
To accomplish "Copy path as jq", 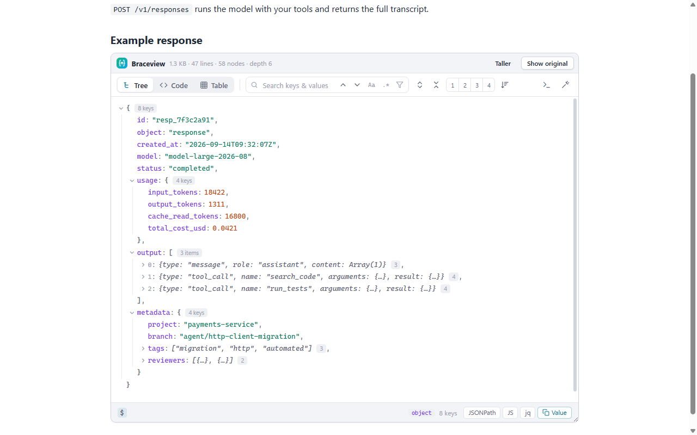I will [528, 413].
